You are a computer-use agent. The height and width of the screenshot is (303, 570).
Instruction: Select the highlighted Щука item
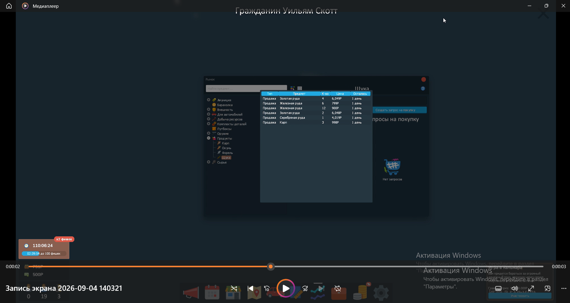(226, 158)
